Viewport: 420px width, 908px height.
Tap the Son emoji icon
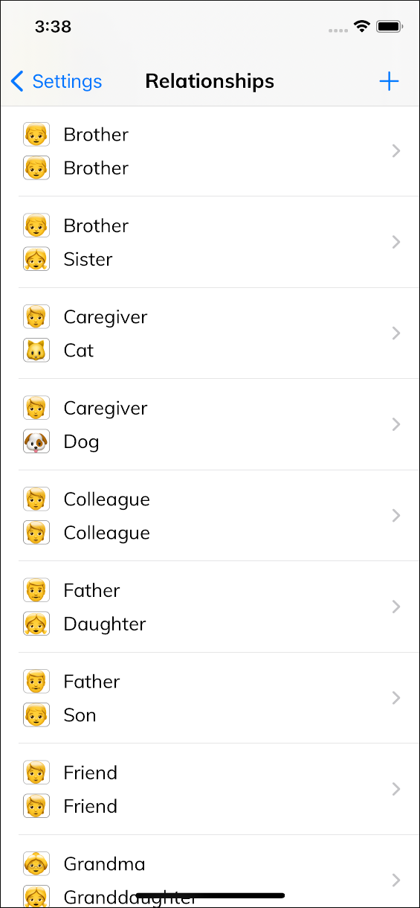[36, 715]
